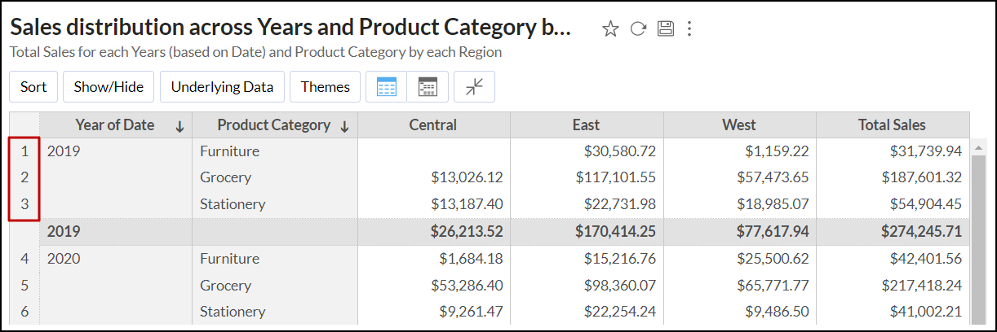Screen dimensions: 997x332
Task: Mark report as favorite with star icon
Action: tap(610, 29)
